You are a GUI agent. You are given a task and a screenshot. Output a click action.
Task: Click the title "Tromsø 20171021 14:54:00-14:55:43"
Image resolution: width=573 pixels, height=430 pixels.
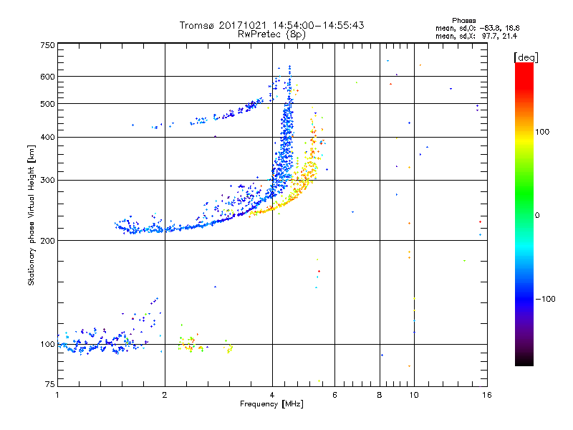pos(271,26)
